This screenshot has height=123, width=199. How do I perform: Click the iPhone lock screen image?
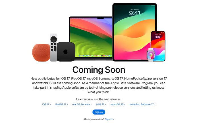point(158,46)
